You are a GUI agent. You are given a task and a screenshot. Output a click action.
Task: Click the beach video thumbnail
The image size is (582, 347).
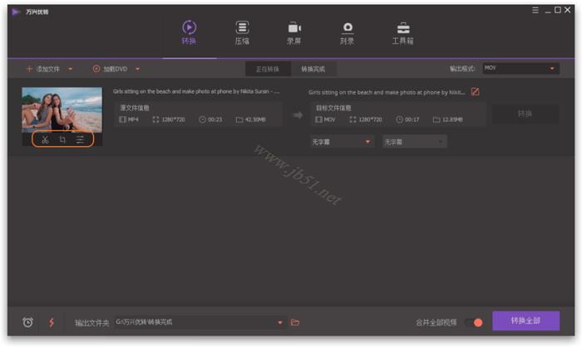[62, 110]
